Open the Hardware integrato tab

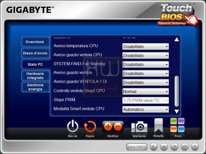pyautogui.click(x=35, y=76)
